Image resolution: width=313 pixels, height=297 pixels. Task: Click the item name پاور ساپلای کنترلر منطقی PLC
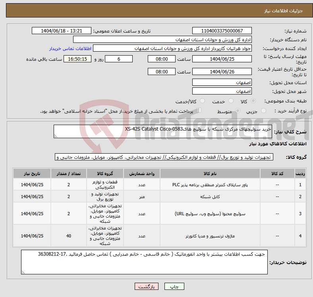pyautogui.click(x=210, y=185)
